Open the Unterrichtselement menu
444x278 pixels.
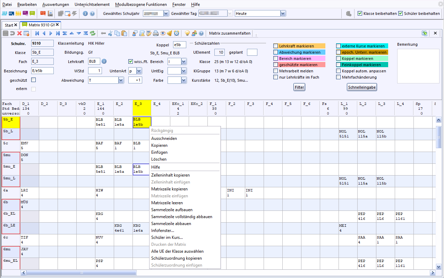pyautogui.click(x=92, y=5)
